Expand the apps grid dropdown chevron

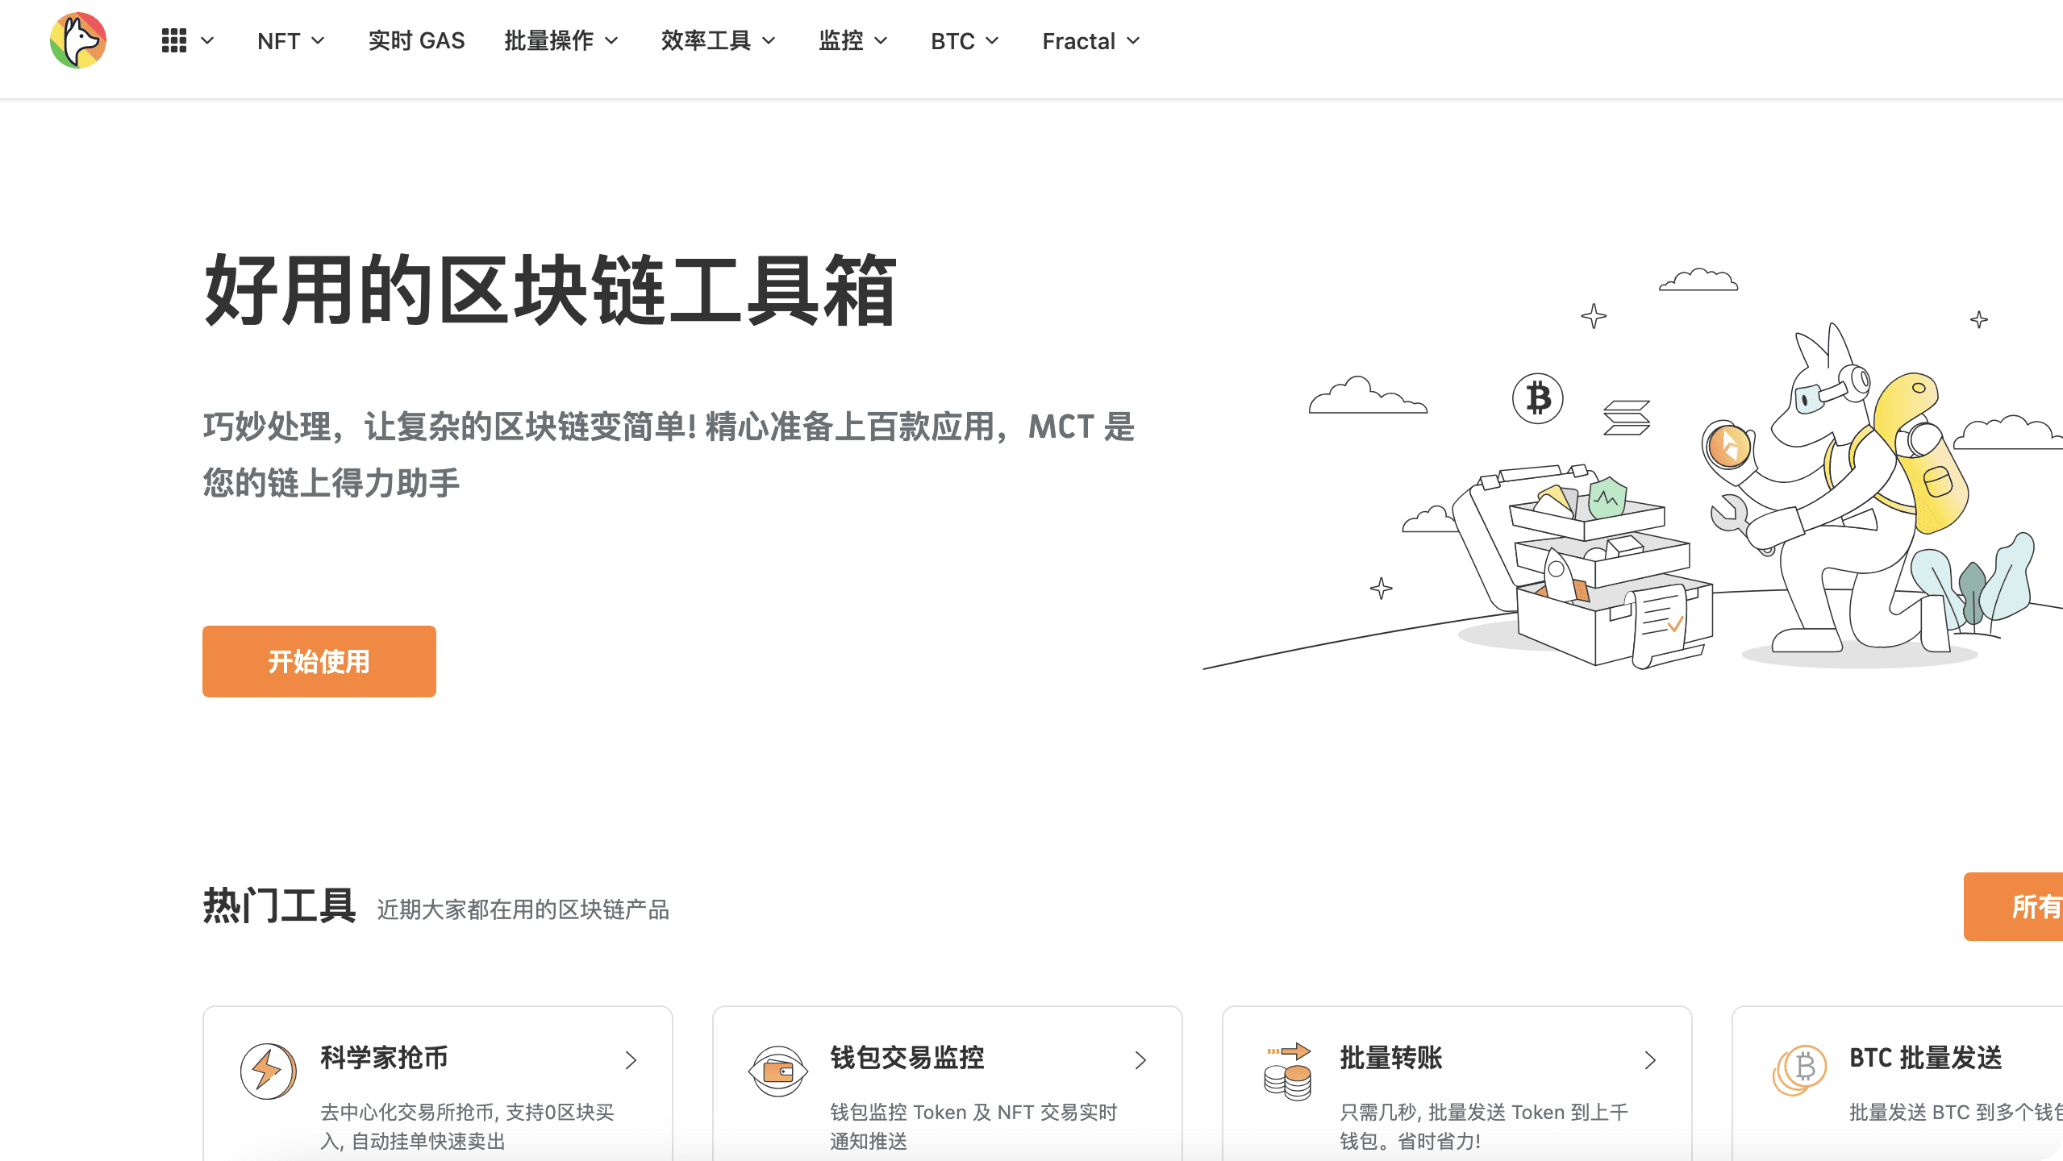pos(207,41)
